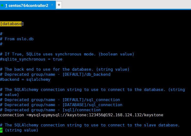This screenshot has height=136, width=191.
Task: Click 'The SQLAlchemy connection string to use to connect to the database' comment
Action: point(93,90)
